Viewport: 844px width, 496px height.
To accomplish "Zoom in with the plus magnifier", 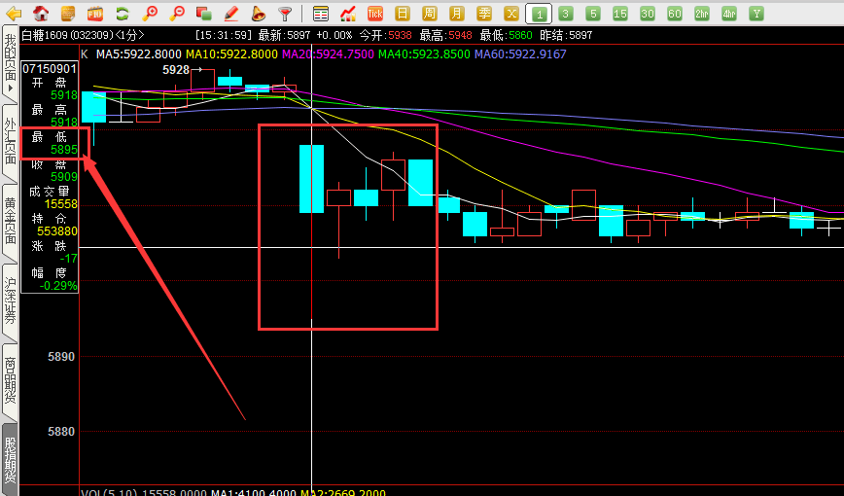I will click(150, 14).
